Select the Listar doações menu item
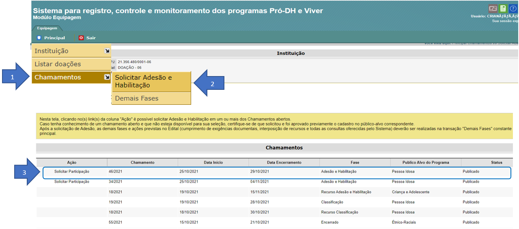The width and height of the screenshot is (519, 229). click(x=58, y=64)
